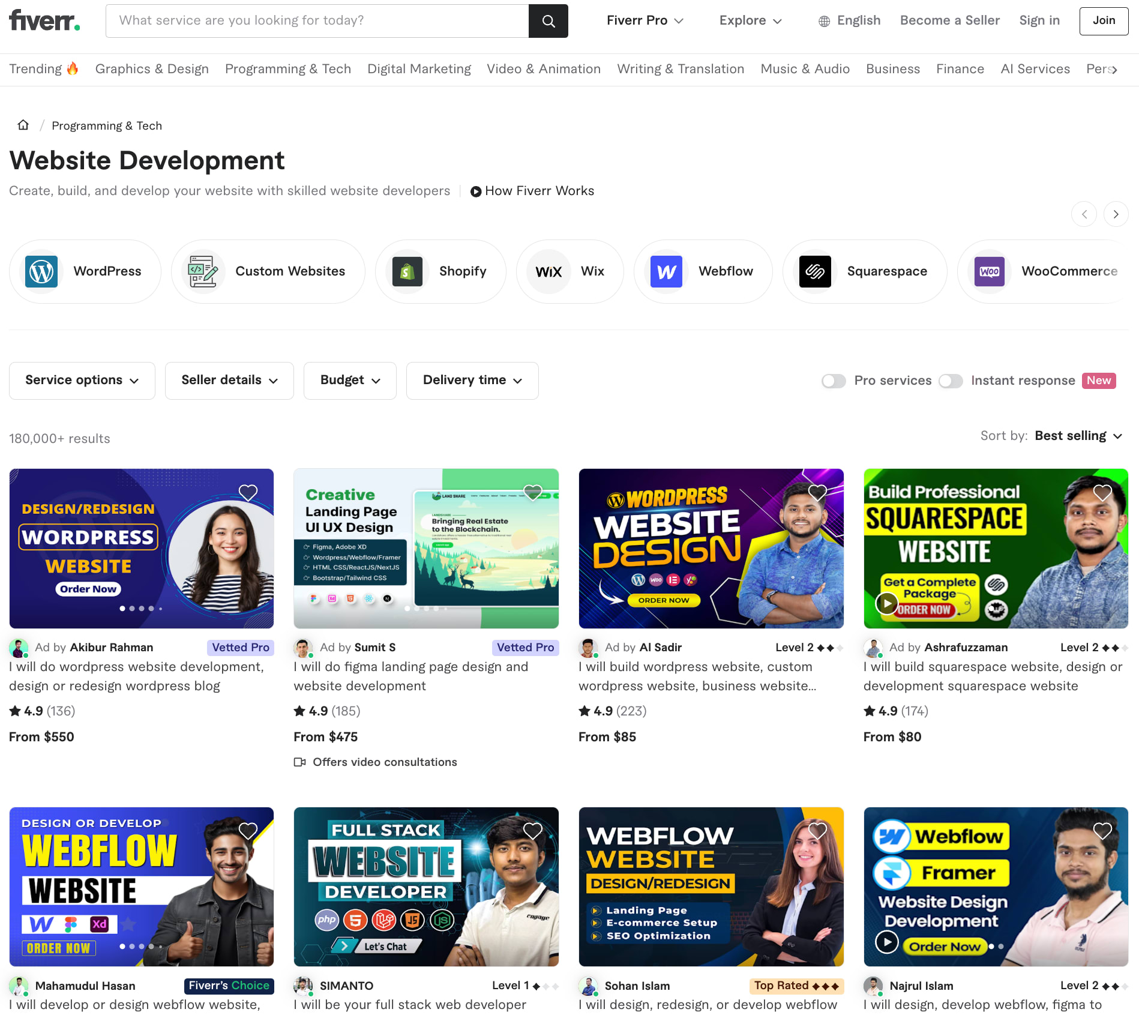Open Programming & Tech category menu
This screenshot has width=1139, height=1018.
(x=288, y=69)
